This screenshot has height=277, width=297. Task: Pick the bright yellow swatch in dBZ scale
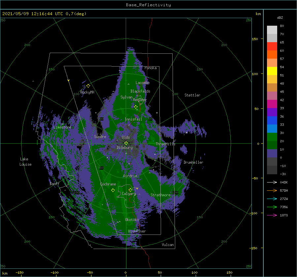[272, 71]
